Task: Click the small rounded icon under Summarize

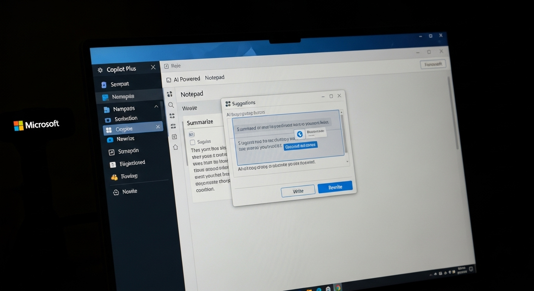Action: click(x=192, y=134)
